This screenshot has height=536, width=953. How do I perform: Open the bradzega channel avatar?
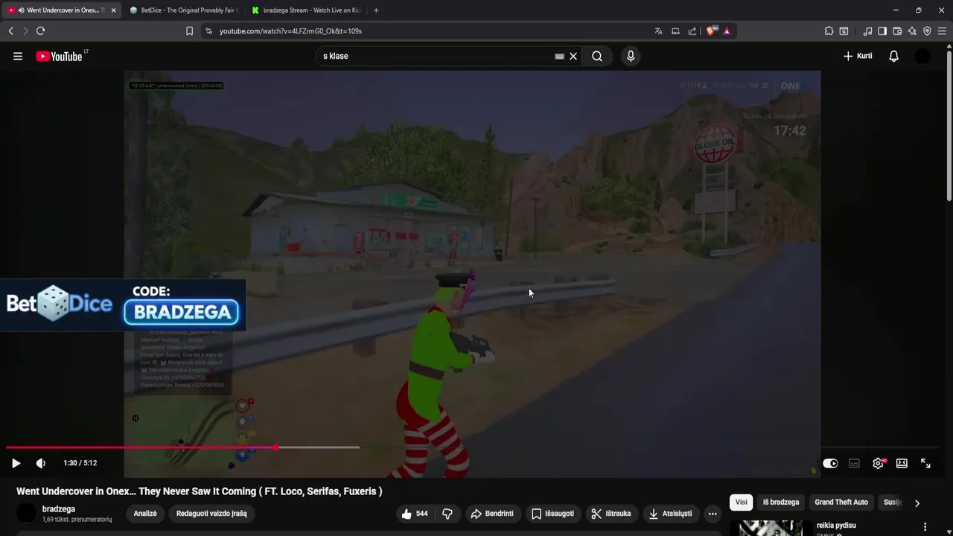pos(26,513)
